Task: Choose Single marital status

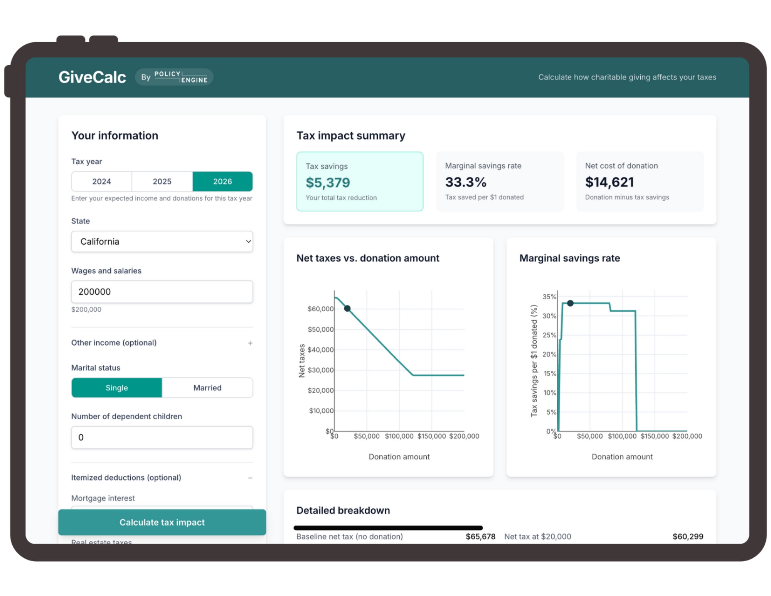Action: [116, 388]
